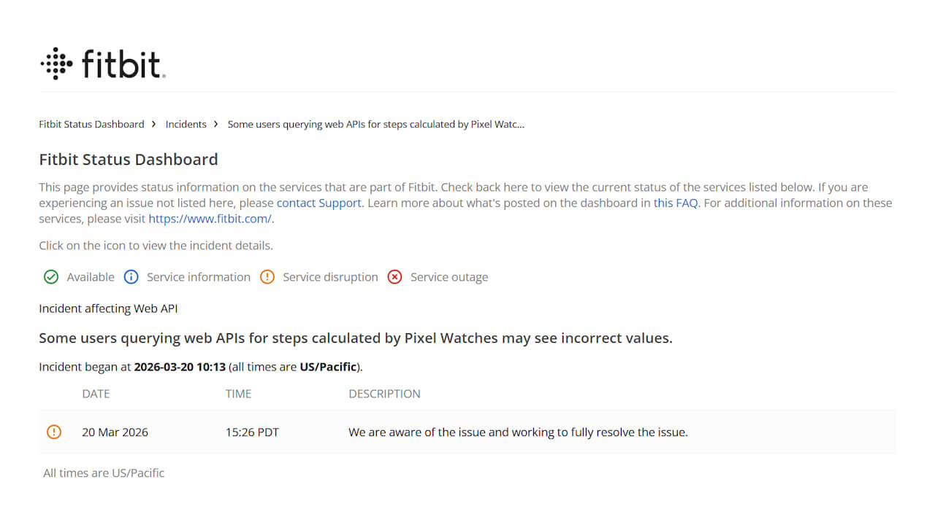Click the Fitbit Status Dashboard heading
935x525 pixels.
(x=128, y=160)
